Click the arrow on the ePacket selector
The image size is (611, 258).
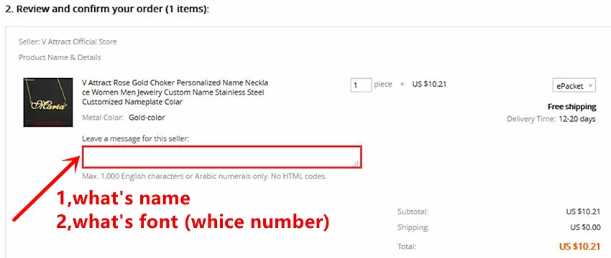(590, 86)
